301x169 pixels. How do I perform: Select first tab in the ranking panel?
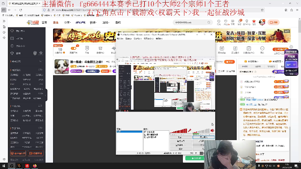(x=245, y=66)
